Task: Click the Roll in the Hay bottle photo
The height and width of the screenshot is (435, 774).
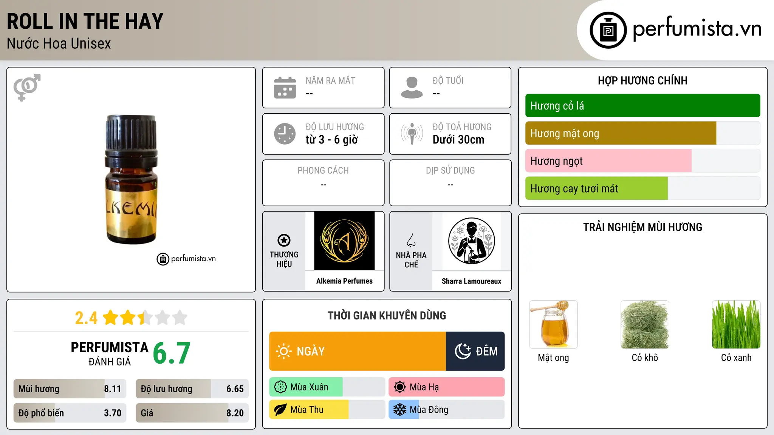Action: 131,179
